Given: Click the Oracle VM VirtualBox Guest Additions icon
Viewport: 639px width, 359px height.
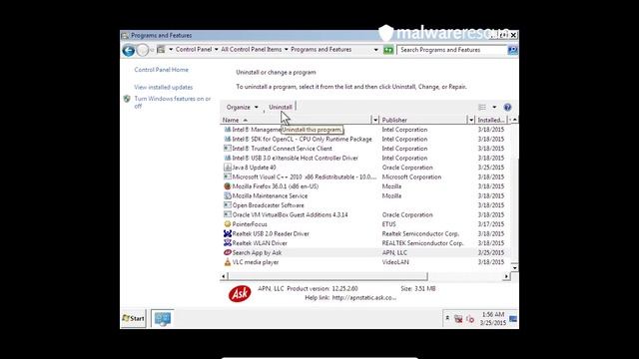Looking at the screenshot, I should (228, 214).
